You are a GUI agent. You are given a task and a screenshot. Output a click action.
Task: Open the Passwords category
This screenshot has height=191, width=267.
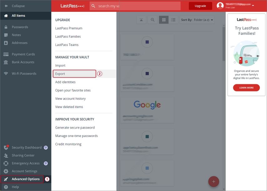20,27
